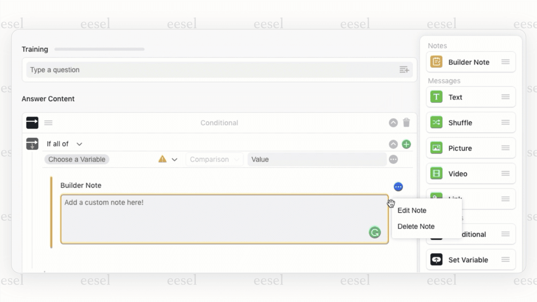Open the blue Builder Note options button
Viewport: 537px width, 302px height.
398,187
